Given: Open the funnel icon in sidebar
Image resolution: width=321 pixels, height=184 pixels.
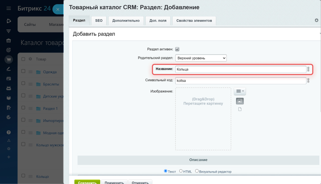Looking at the screenshot, I should [9, 31].
